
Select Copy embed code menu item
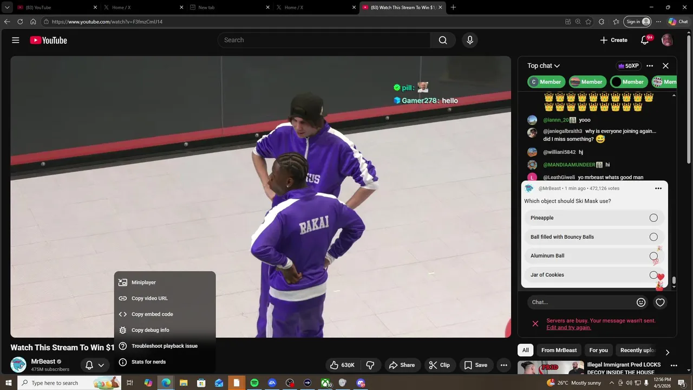pyautogui.click(x=165, y=314)
